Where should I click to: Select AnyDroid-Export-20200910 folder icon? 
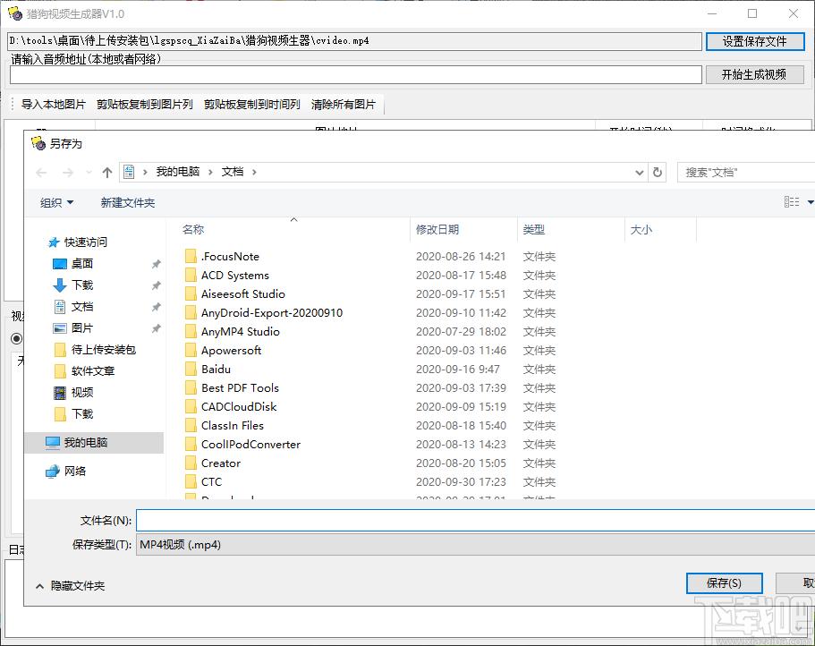coord(191,312)
